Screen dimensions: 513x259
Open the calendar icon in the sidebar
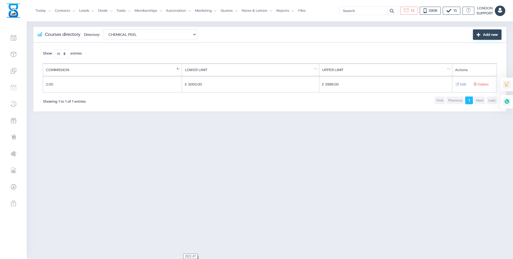(13, 38)
